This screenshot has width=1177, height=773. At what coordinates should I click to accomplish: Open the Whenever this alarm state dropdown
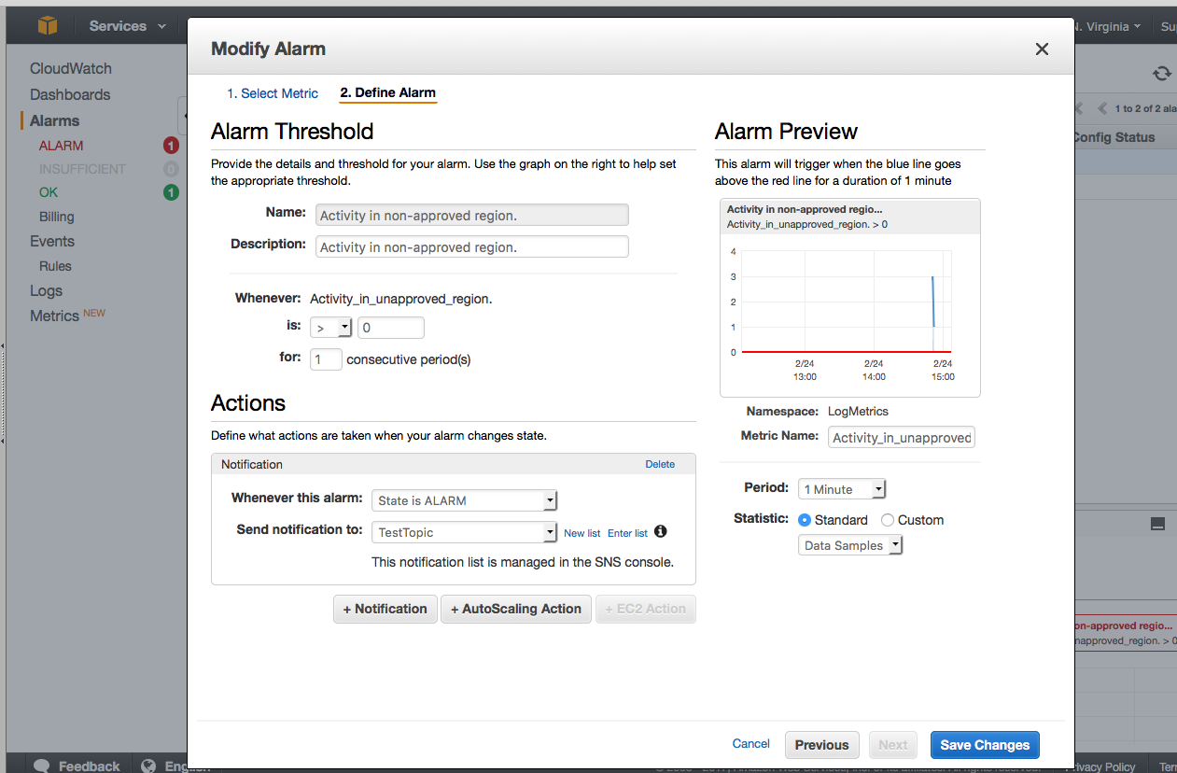coord(464,500)
